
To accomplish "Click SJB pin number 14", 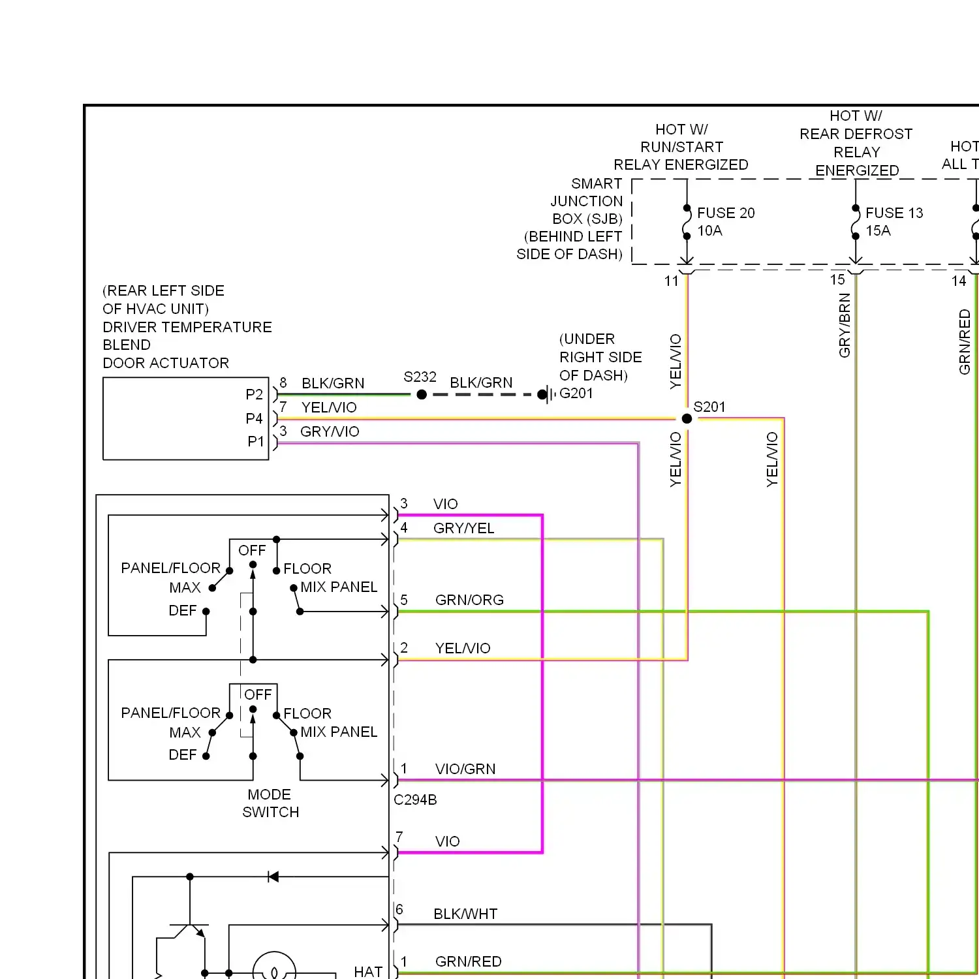I will (958, 281).
